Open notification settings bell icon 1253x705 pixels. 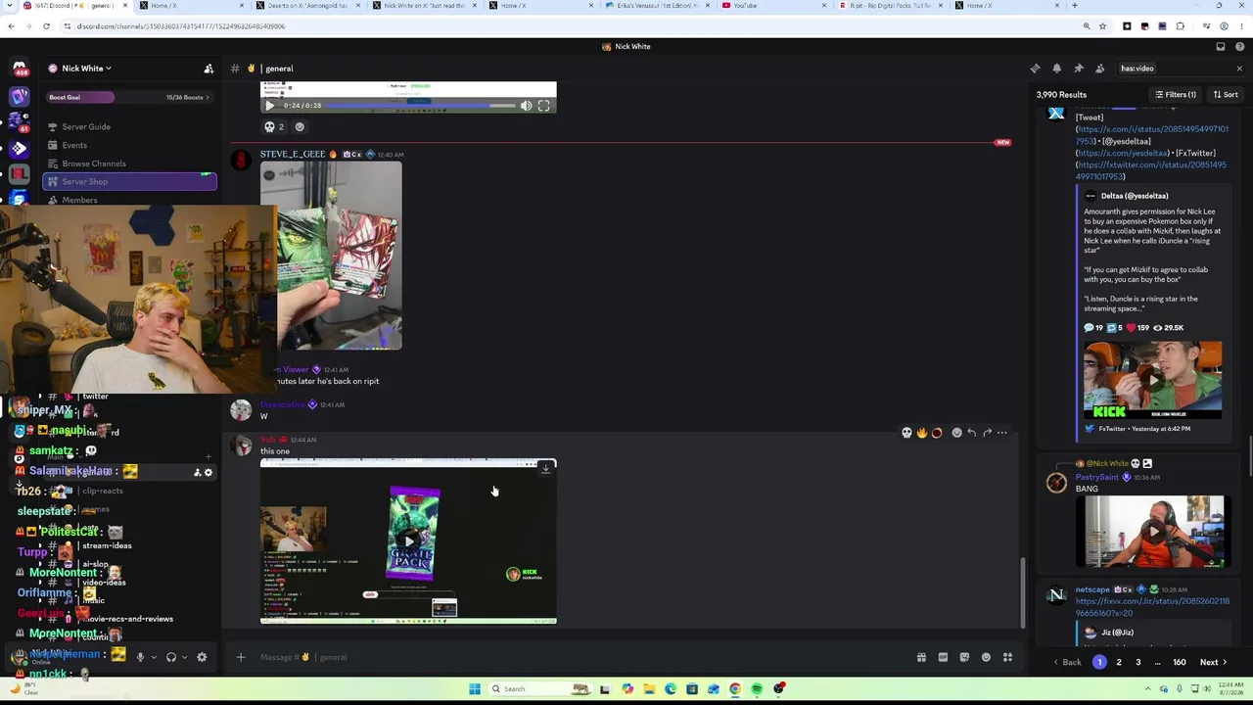(1056, 69)
